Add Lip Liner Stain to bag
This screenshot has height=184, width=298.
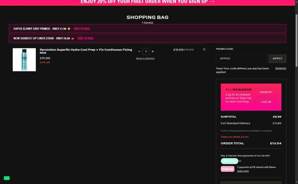coord(86,38)
